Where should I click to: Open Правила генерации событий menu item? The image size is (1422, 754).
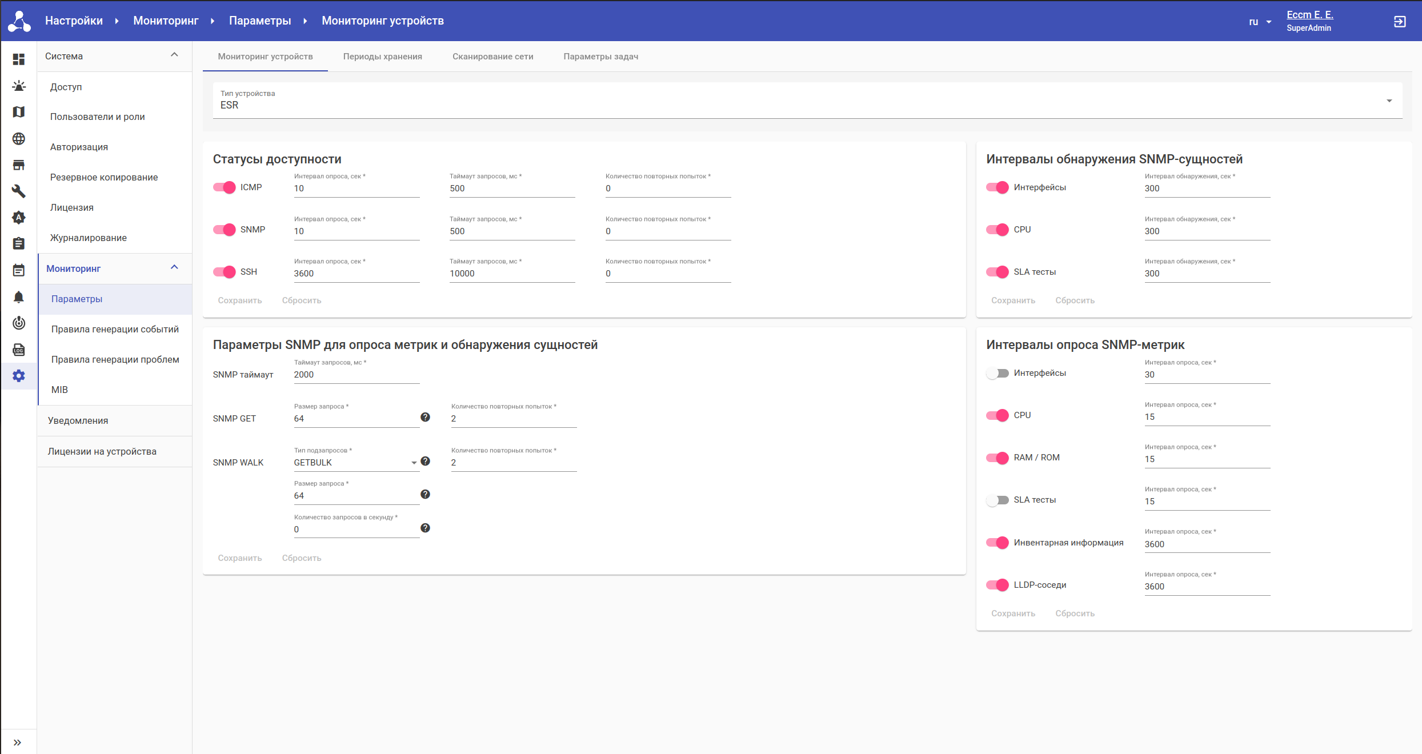[x=115, y=329]
